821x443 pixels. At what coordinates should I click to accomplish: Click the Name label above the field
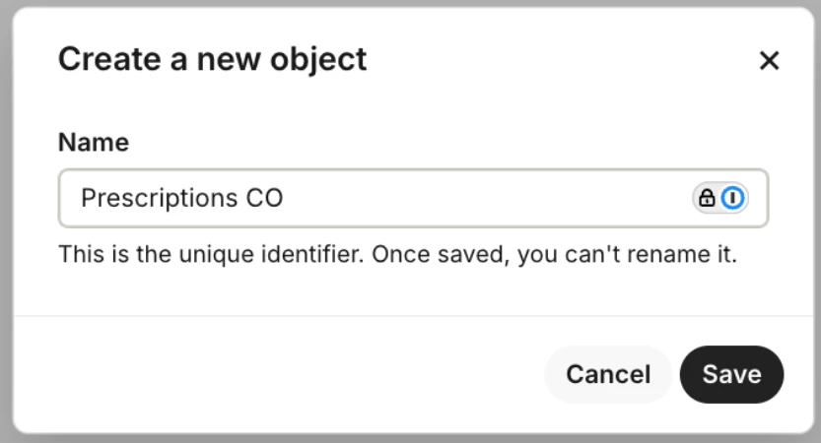[x=94, y=143]
